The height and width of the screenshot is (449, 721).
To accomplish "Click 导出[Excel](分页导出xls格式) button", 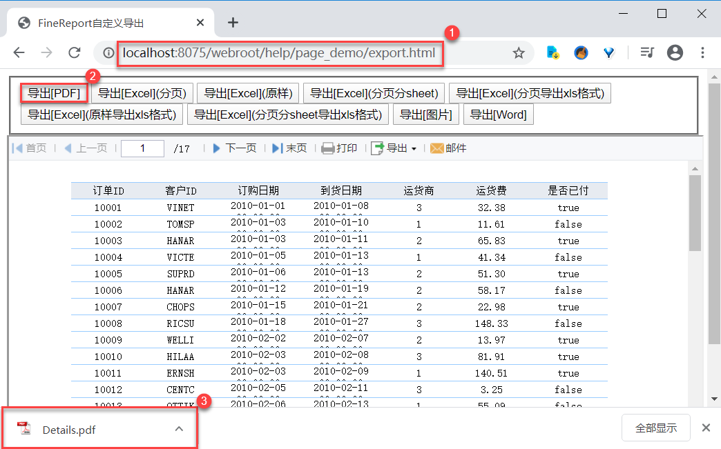I will pos(530,93).
